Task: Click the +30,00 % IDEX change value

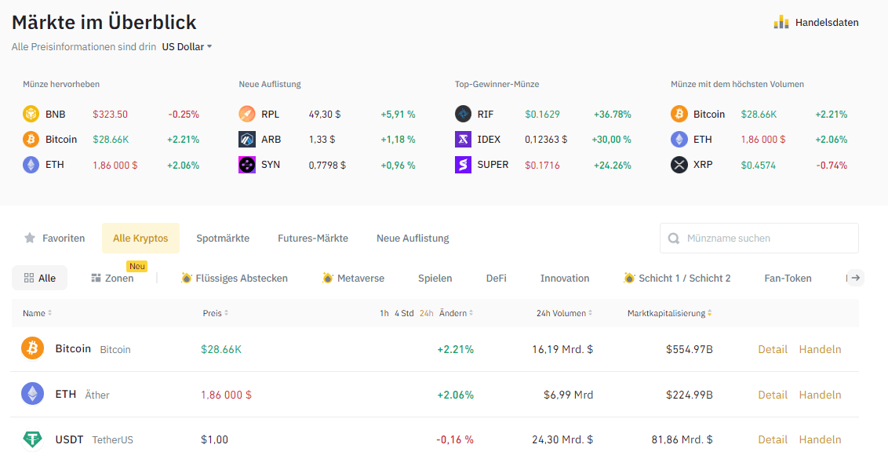Action: click(x=611, y=139)
